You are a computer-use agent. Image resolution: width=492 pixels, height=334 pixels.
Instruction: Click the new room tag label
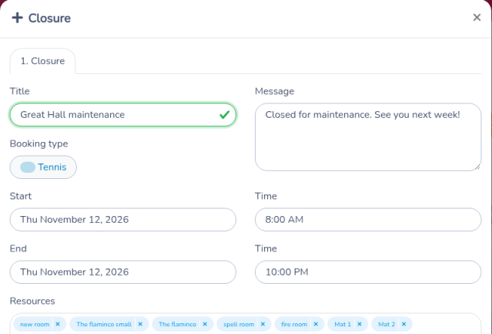[35, 324]
